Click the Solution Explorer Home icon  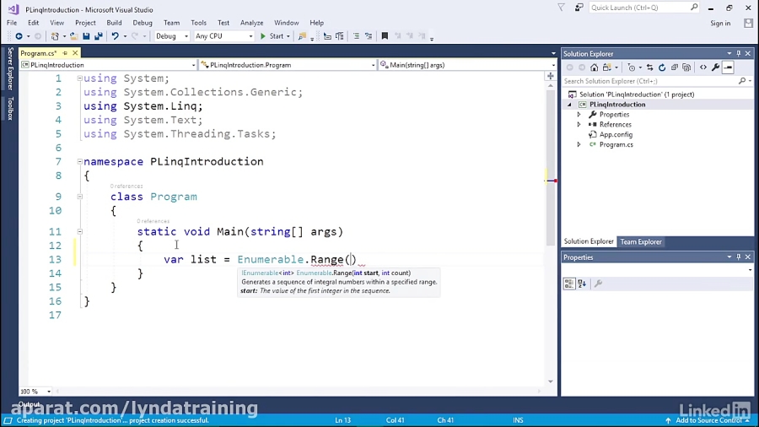pyautogui.click(x=594, y=68)
